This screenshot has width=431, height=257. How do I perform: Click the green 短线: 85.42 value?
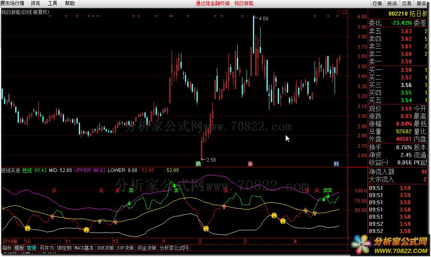34,170
